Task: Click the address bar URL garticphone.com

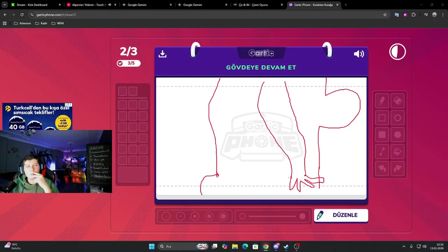Action: point(56,15)
